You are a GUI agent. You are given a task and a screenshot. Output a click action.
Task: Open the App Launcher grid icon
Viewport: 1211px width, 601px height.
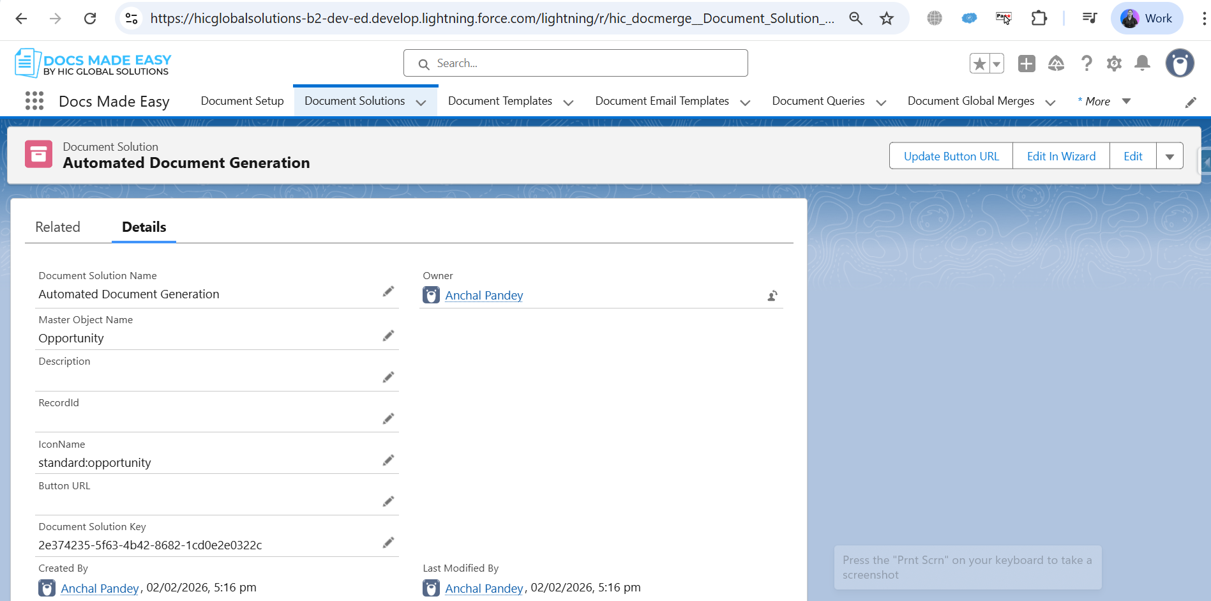[x=34, y=101]
